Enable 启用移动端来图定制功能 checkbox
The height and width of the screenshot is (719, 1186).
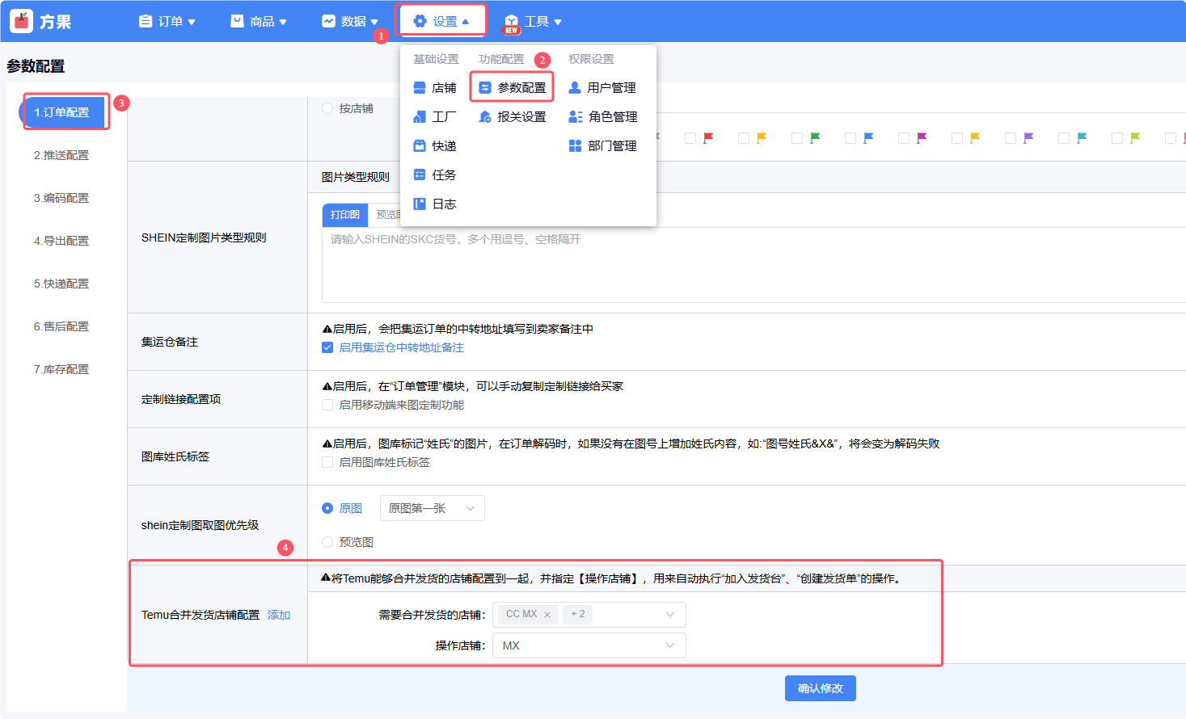tap(327, 405)
